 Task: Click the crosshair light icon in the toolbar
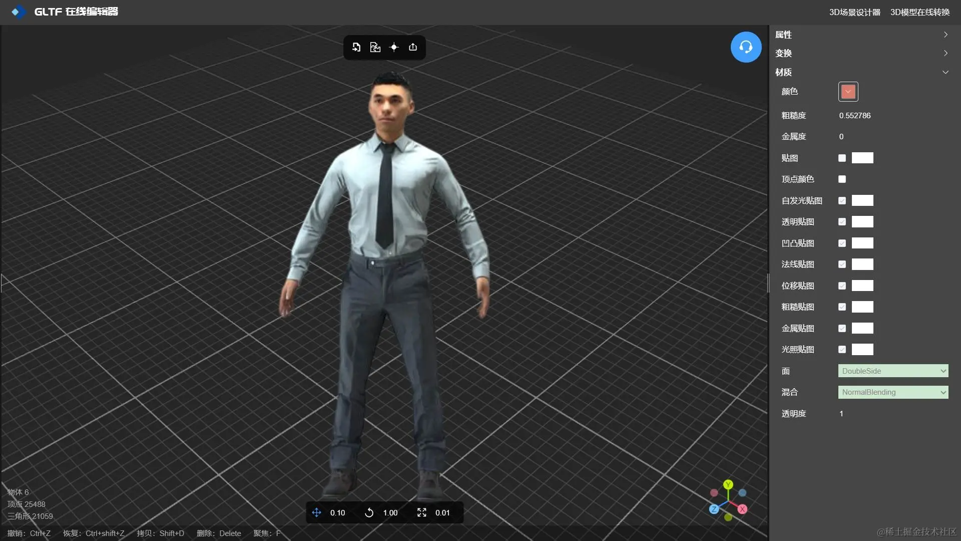394,47
